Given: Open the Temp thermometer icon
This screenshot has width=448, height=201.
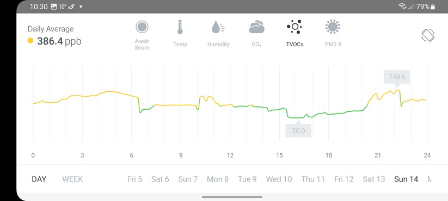Looking at the screenshot, I should pyautogui.click(x=180, y=27).
